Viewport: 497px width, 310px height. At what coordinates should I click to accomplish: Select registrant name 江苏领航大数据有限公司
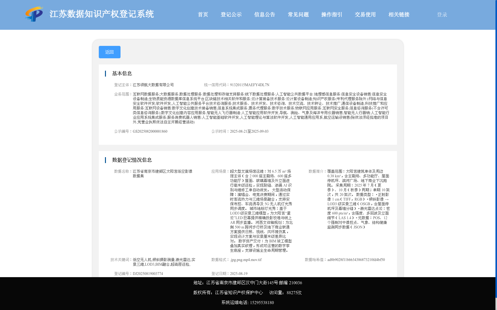[x=153, y=85]
